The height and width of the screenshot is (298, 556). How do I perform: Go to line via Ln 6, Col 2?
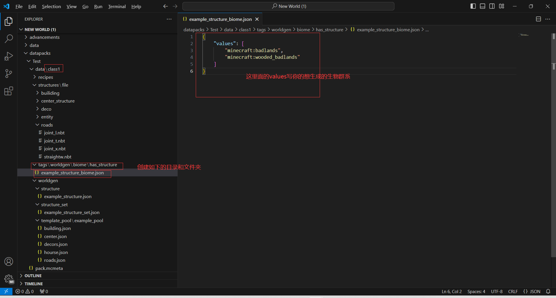(452, 291)
